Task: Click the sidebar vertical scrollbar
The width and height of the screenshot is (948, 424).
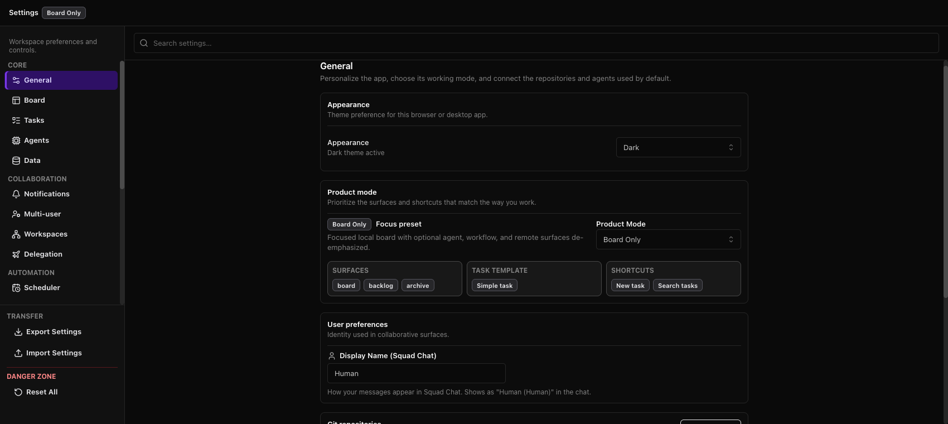Action: 122,126
